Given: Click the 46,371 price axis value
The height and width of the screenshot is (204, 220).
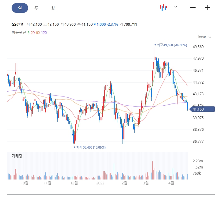Looking at the screenshot, I should 198,70.
